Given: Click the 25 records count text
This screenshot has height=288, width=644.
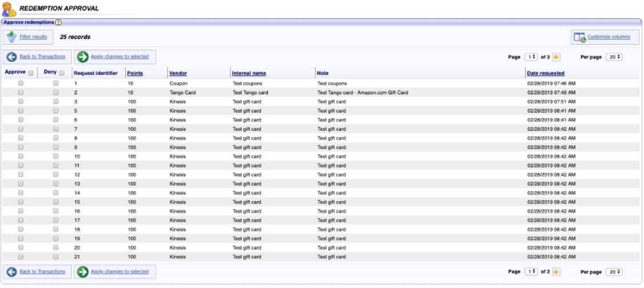Looking at the screenshot, I should point(75,37).
